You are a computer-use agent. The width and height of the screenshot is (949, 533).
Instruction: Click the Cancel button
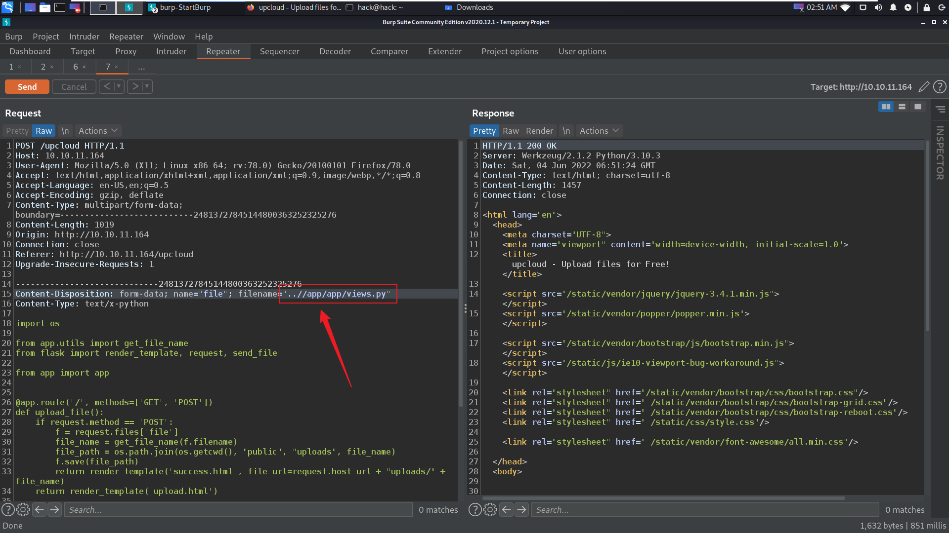pyautogui.click(x=74, y=86)
